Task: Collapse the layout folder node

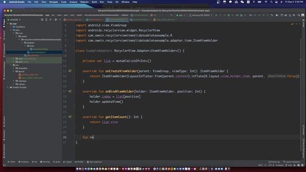Action: click(x=14, y=71)
